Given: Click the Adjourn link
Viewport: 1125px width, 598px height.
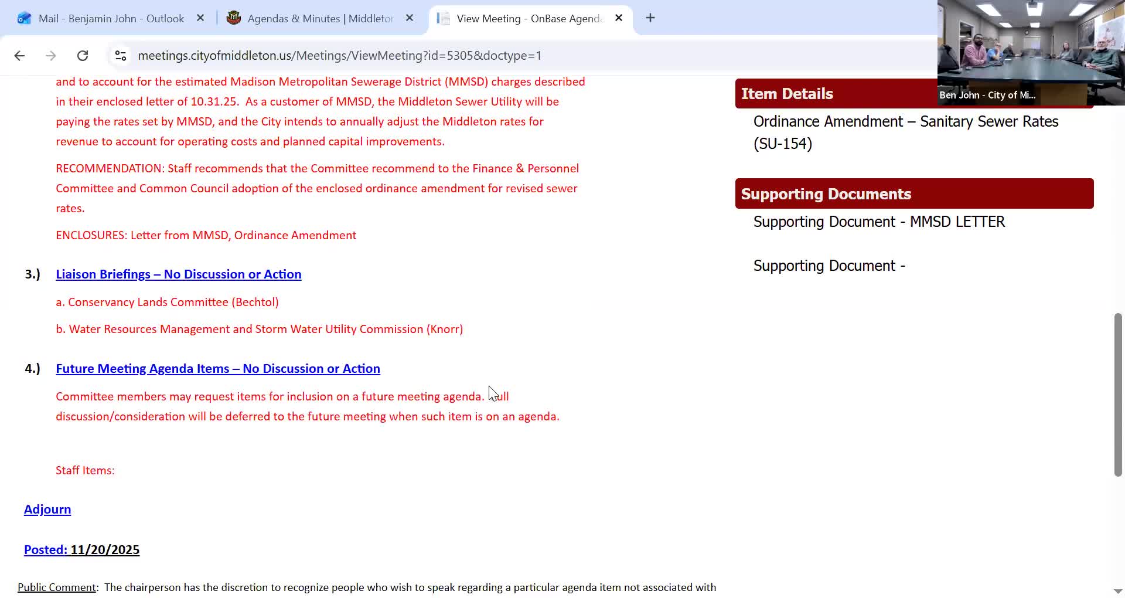Looking at the screenshot, I should tap(47, 509).
